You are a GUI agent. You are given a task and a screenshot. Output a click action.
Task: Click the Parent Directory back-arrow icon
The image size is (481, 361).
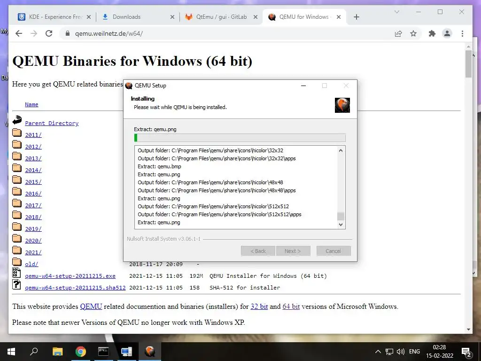(17, 120)
